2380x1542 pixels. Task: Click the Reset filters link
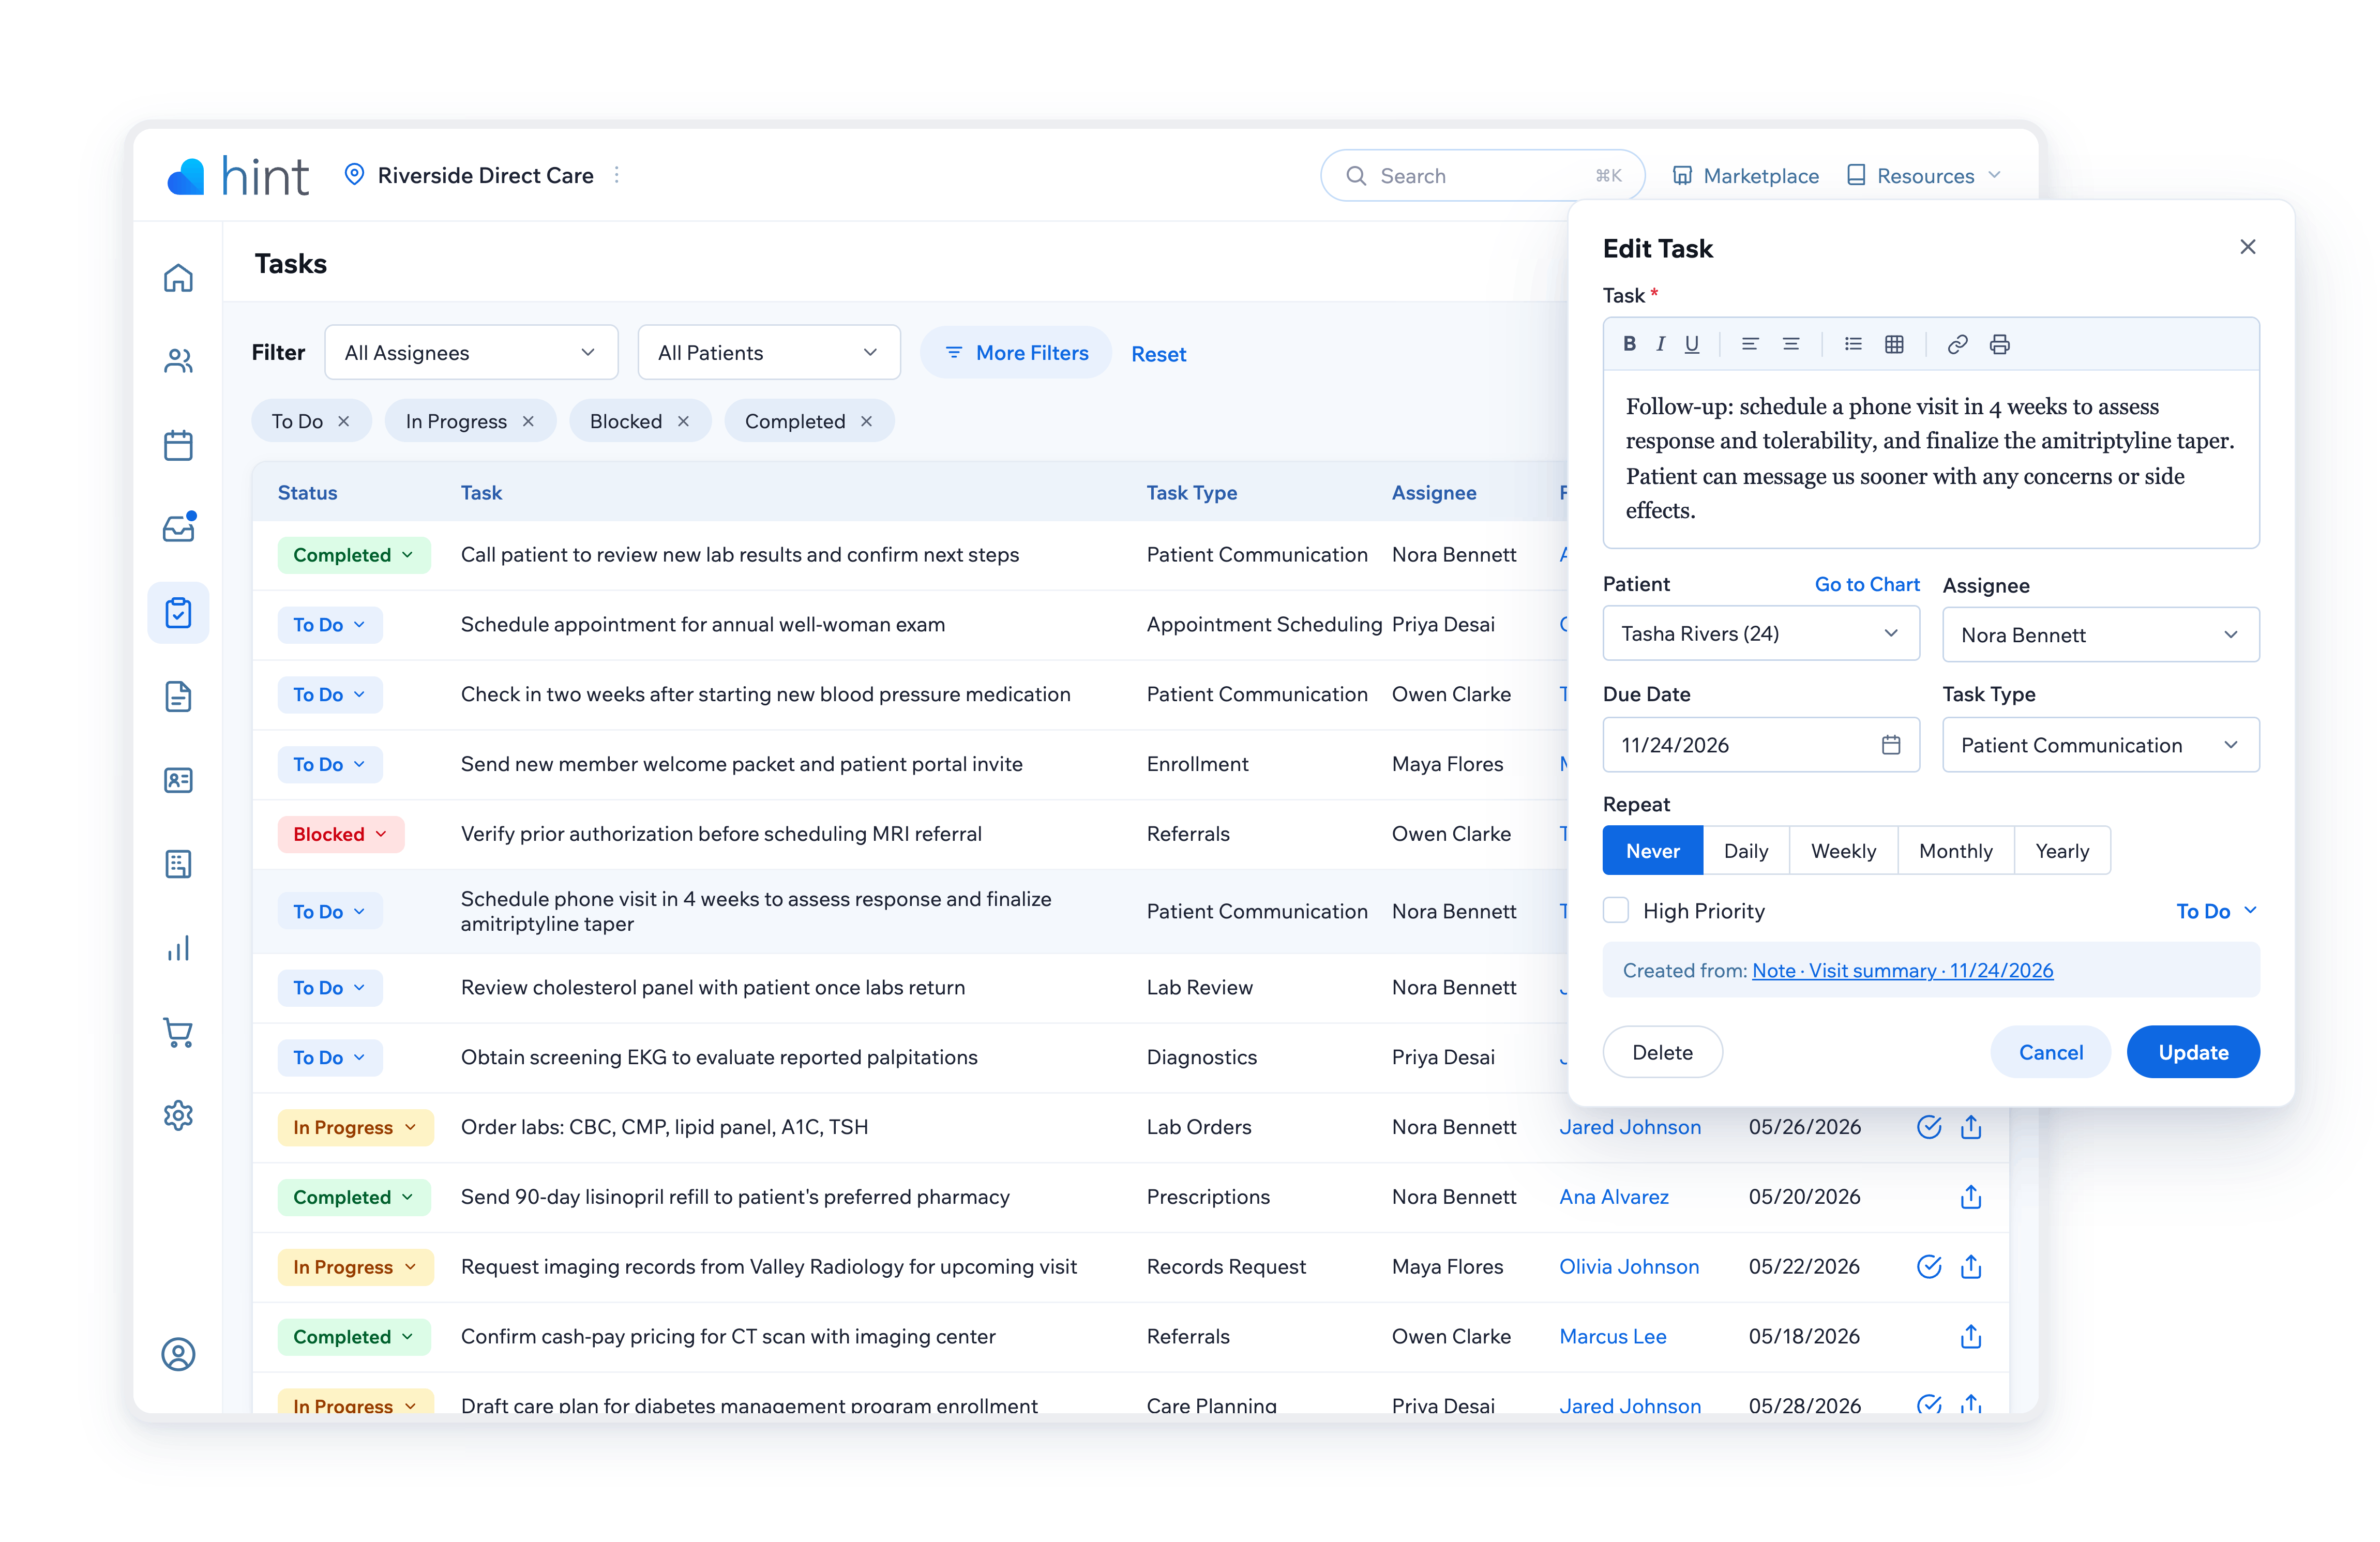pyautogui.click(x=1158, y=354)
